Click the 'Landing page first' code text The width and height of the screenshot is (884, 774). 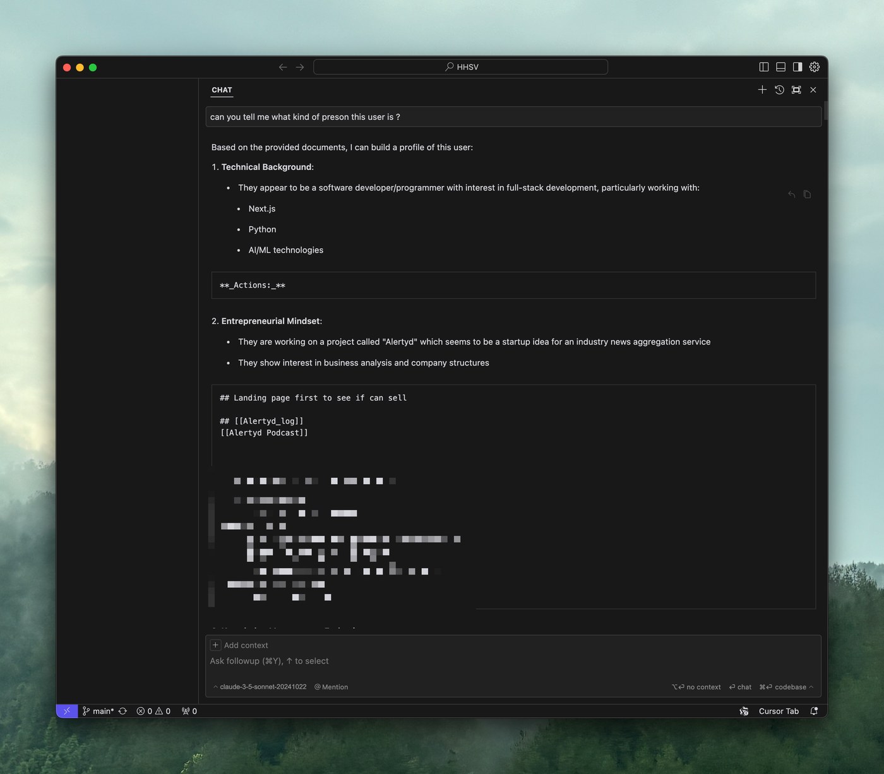pos(313,398)
